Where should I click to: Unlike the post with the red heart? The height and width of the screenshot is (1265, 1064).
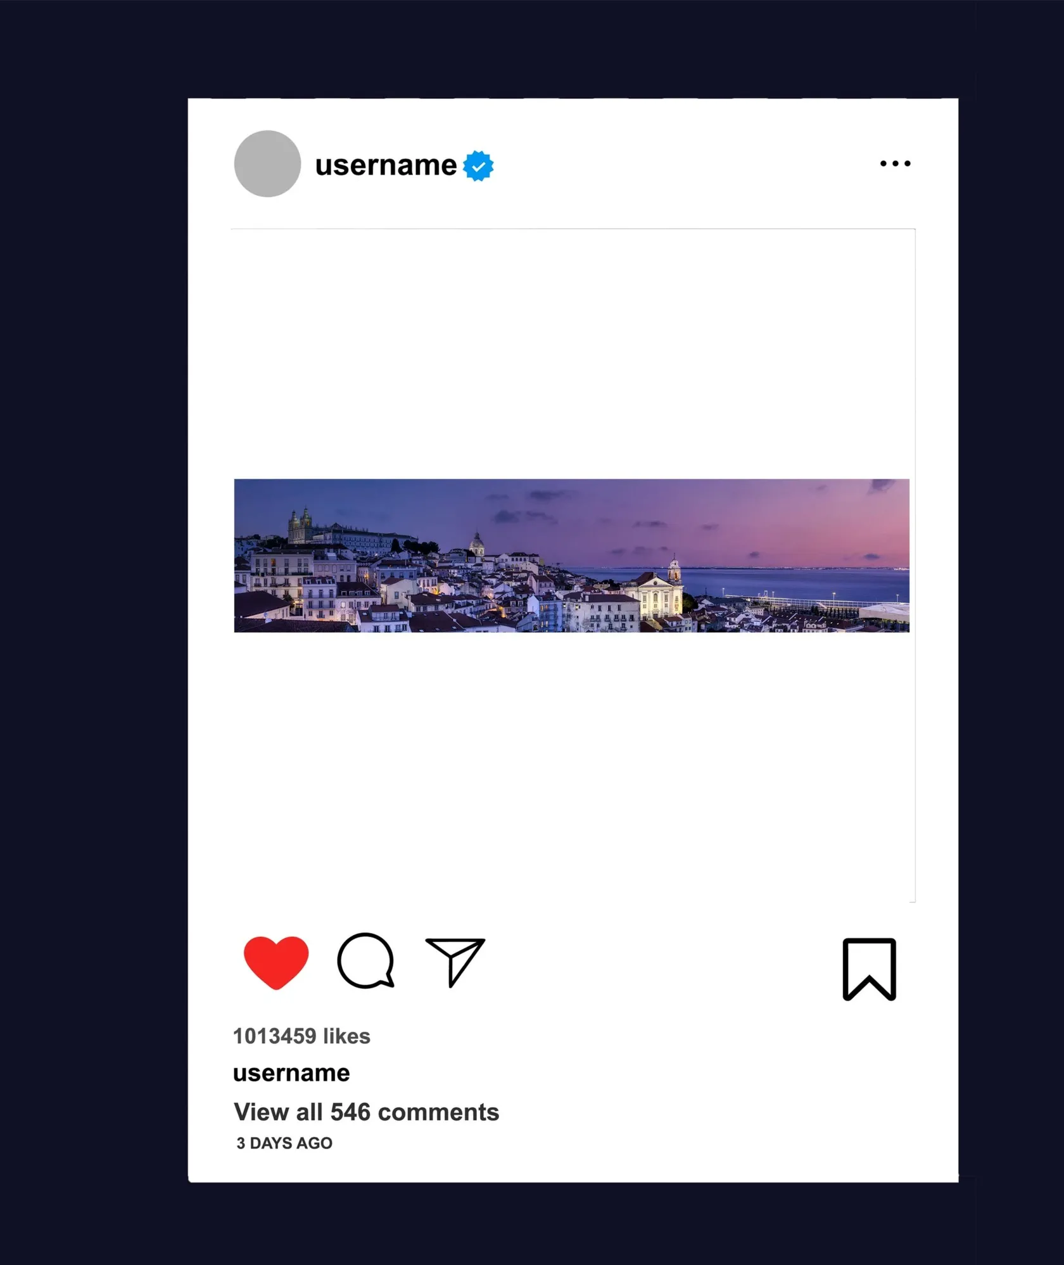coord(276,962)
